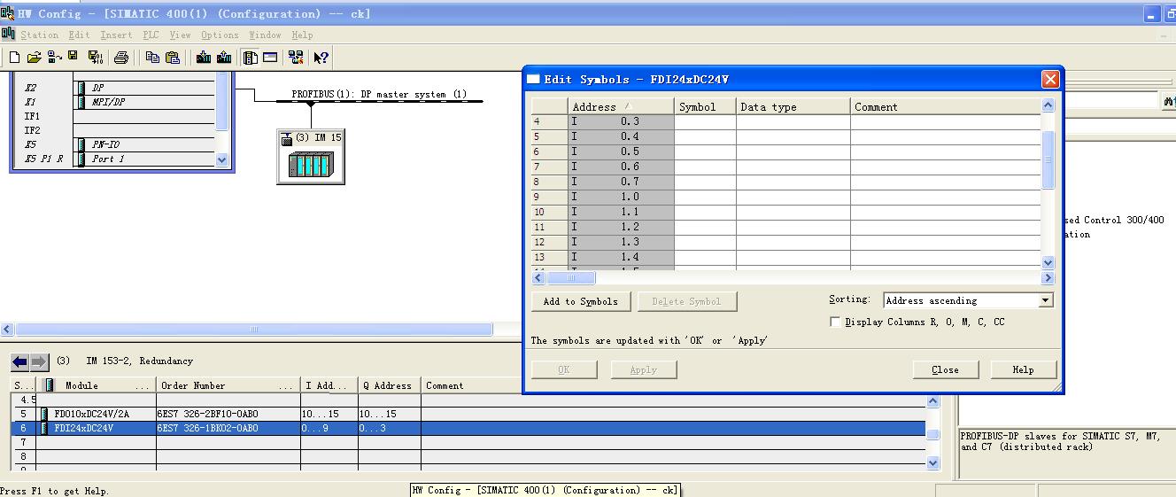Click the Address Overview window icon
The width and height of the screenshot is (1176, 497).
[x=270, y=58]
